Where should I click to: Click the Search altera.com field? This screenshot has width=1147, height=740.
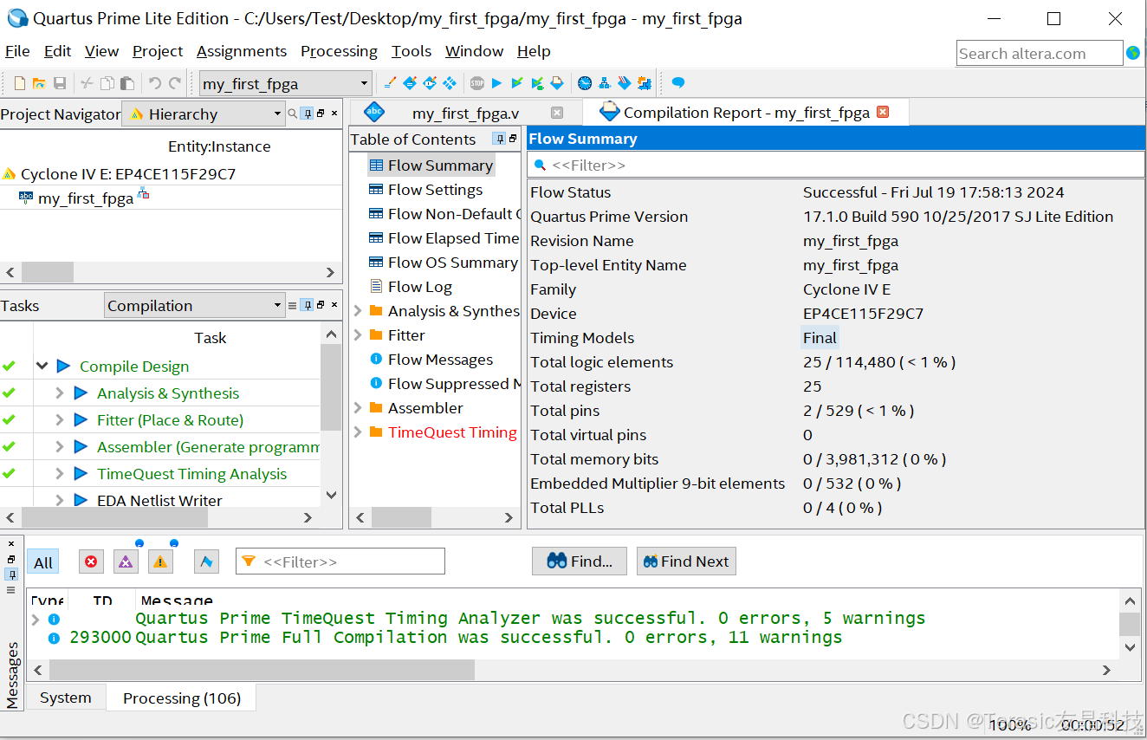pos(1040,53)
